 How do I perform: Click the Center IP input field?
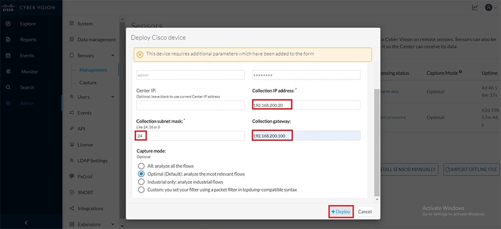click(190, 105)
